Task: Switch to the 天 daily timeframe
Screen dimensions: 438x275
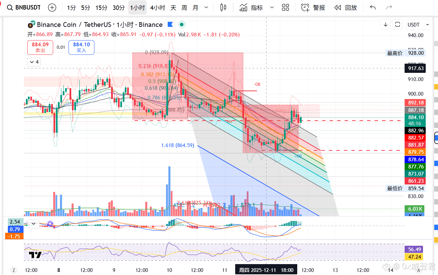Action: pos(173,7)
